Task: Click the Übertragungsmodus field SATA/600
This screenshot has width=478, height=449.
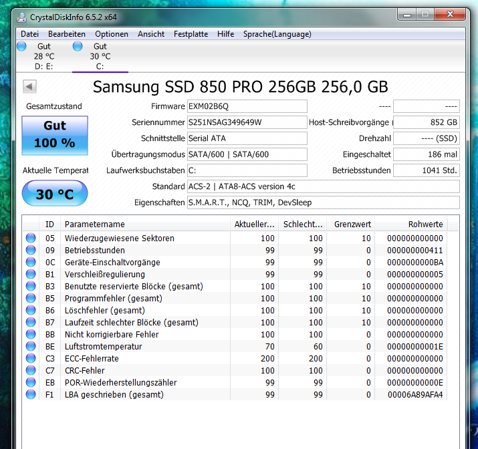Action: 247,154
